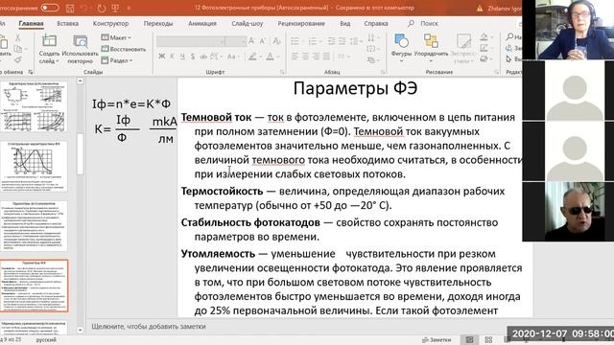This screenshot has height=345, width=614.
Task: Click the Поиск search box
Action: tap(424, 23)
